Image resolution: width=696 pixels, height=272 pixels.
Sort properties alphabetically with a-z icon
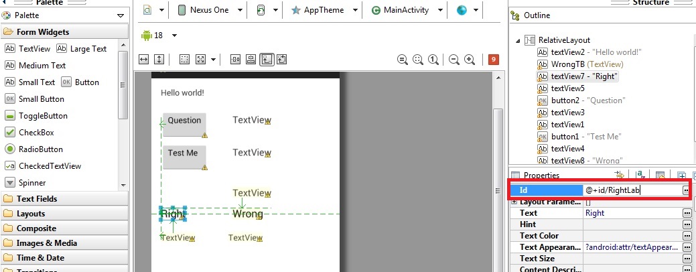tap(640, 176)
